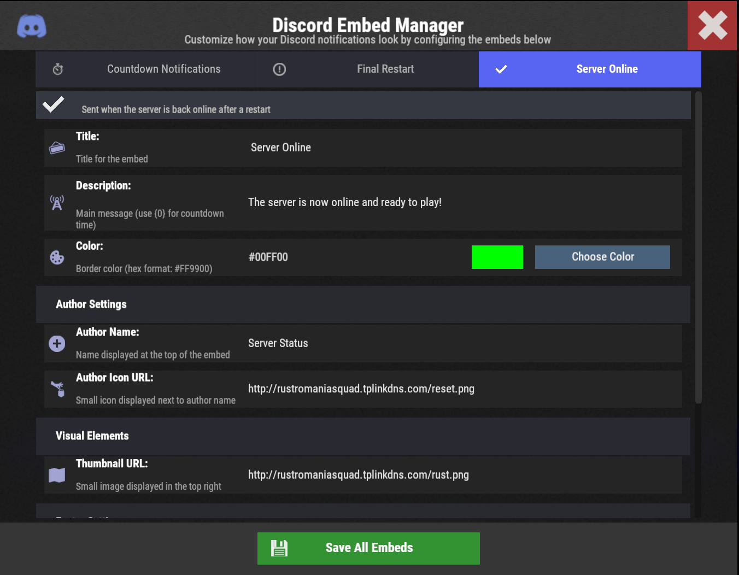
Task: Click the green color preview swatch
Action: pos(497,257)
